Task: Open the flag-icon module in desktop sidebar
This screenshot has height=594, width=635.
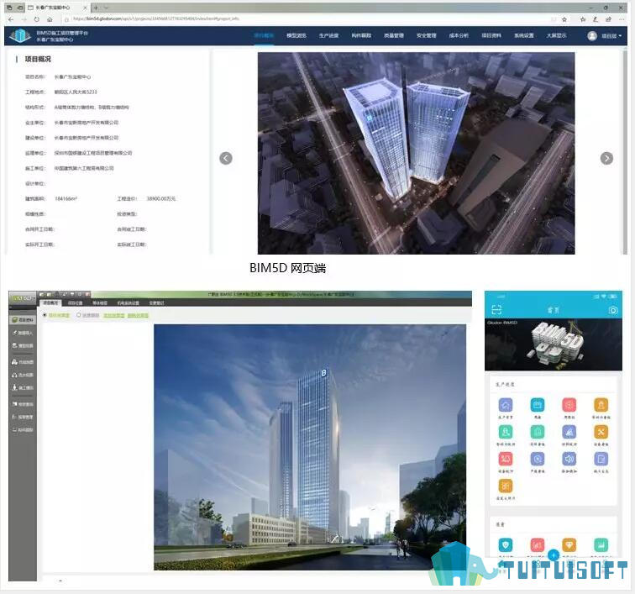Action: click(x=23, y=404)
